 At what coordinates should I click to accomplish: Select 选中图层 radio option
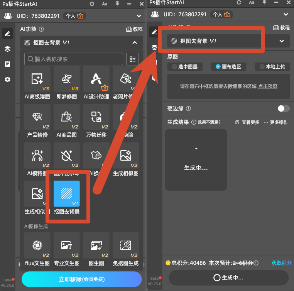[185, 67]
